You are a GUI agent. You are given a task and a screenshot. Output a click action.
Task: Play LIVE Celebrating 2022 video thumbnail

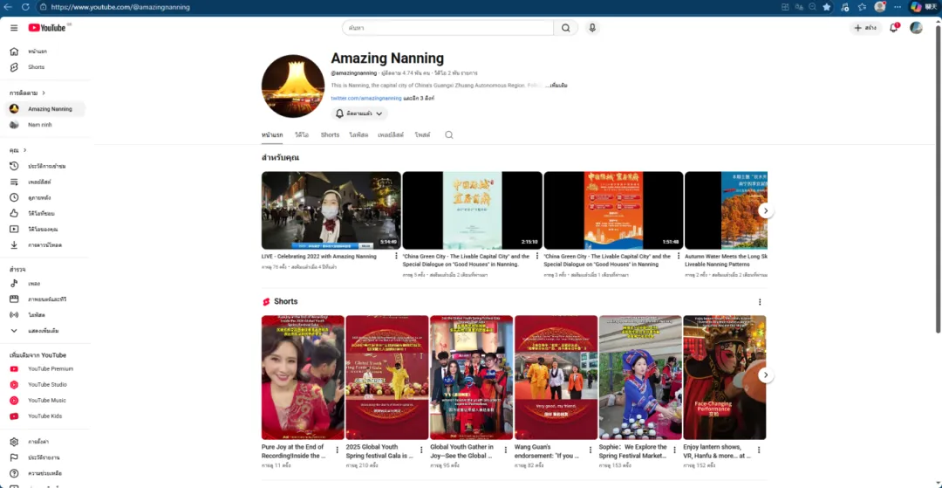(331, 210)
